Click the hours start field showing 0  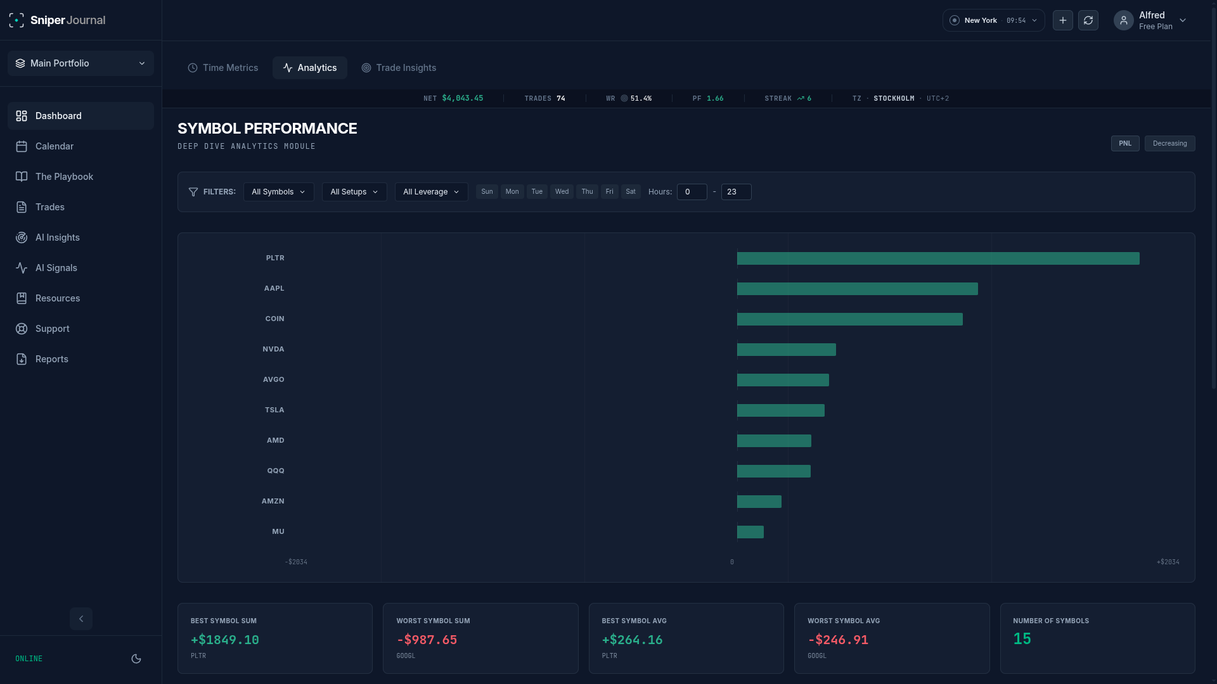692,192
